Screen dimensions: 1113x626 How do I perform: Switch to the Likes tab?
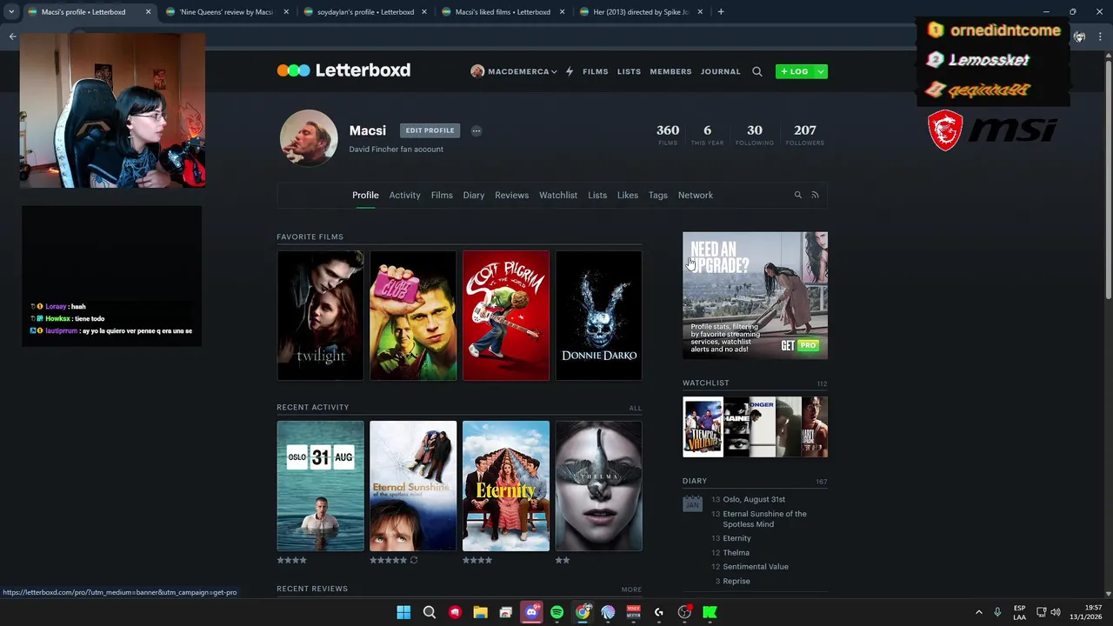pos(628,195)
